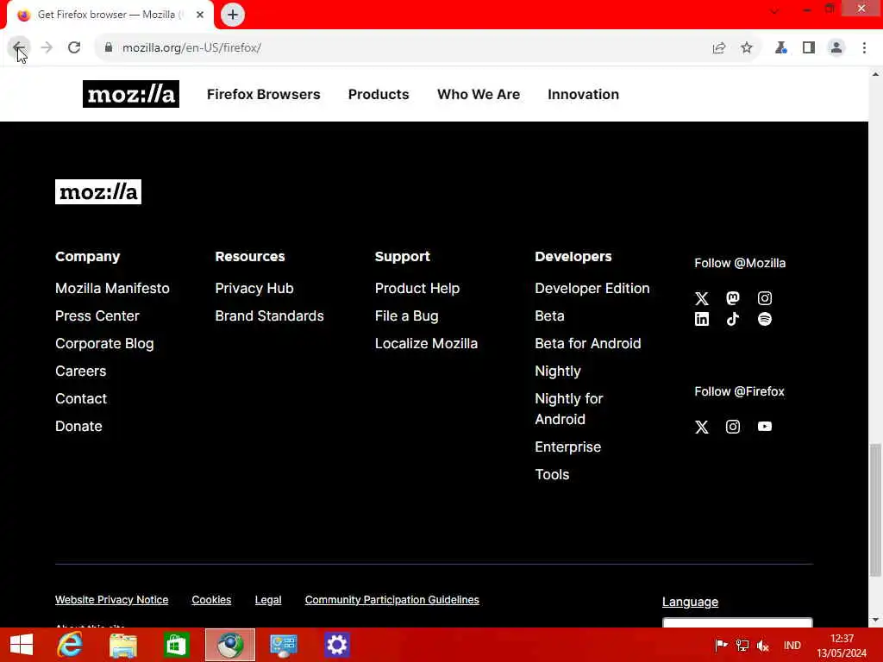Go to the Careers link
This screenshot has width=883, height=662.
coord(80,371)
